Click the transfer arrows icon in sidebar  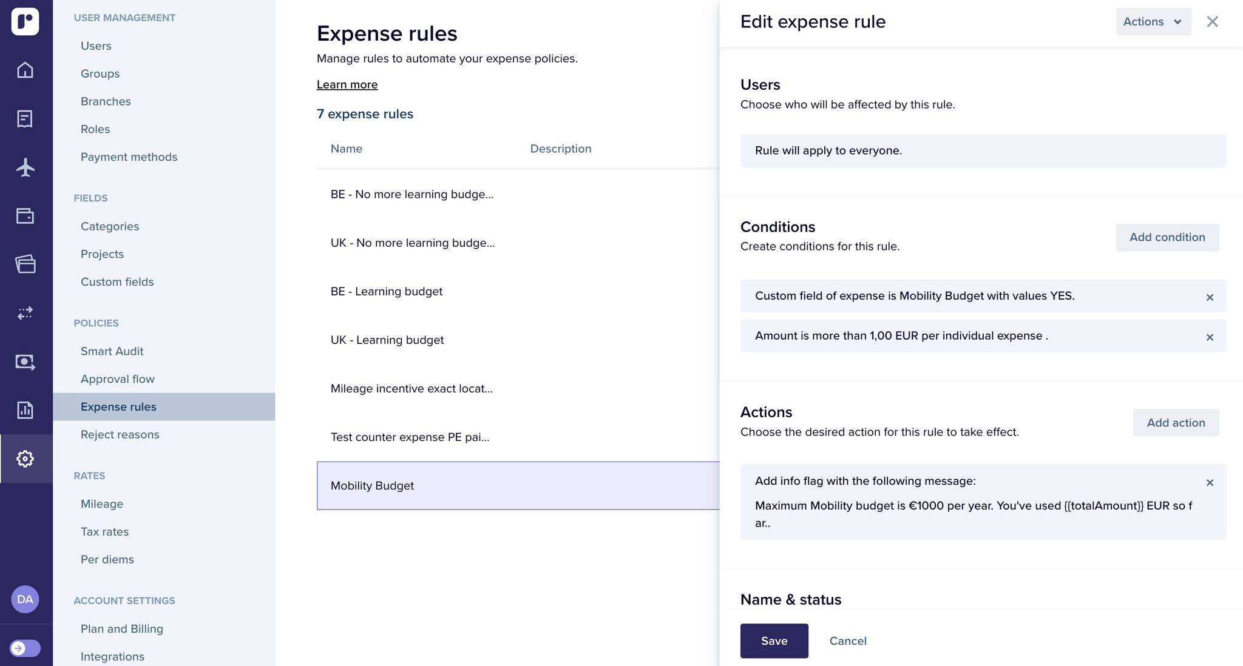25,313
